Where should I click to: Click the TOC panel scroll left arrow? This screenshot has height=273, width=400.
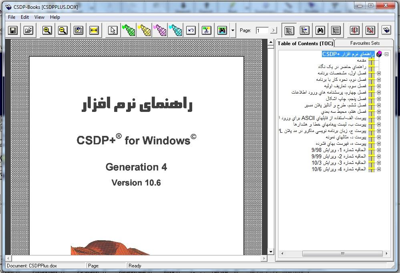(x=282, y=253)
